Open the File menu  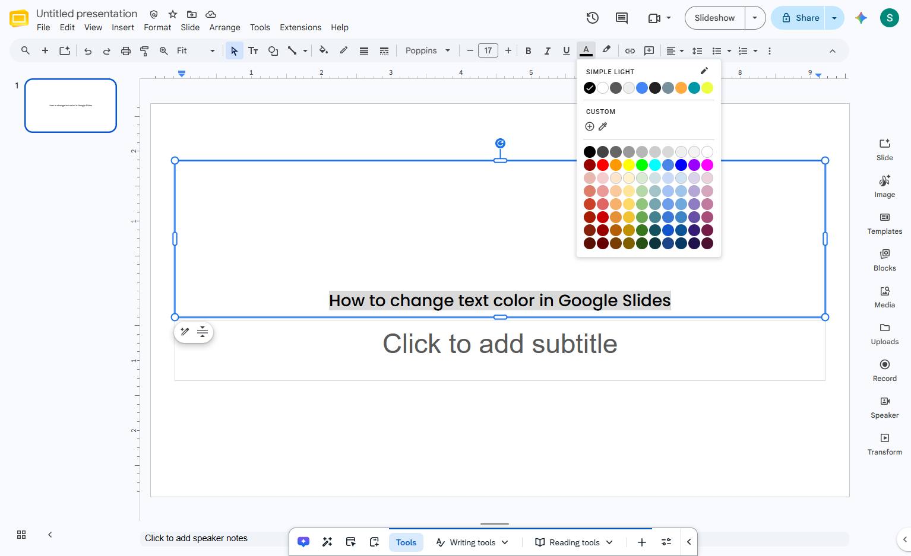43,27
